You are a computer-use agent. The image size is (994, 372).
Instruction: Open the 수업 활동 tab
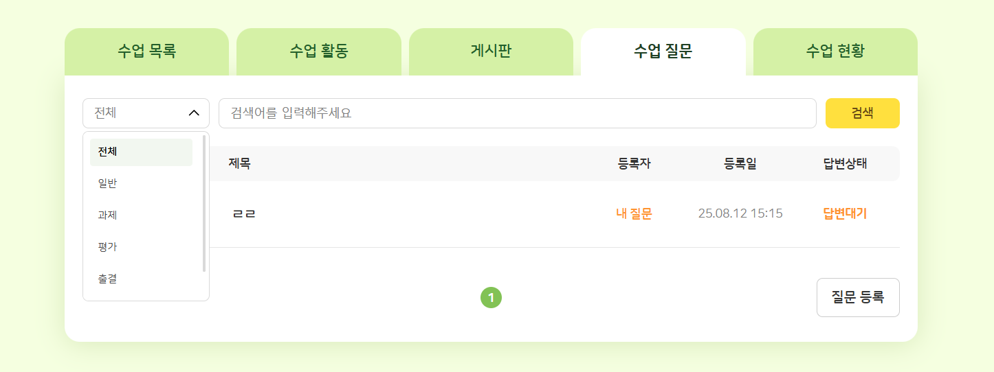(319, 51)
